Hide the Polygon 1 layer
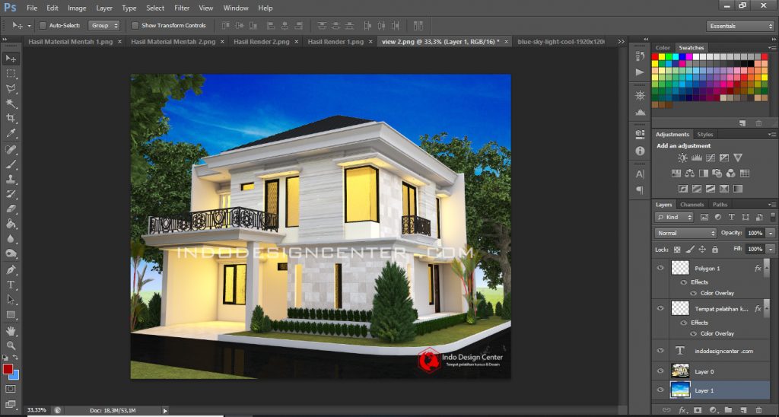 (x=660, y=268)
